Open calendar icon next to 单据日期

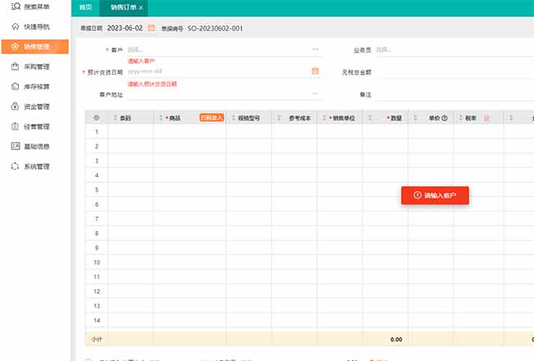click(x=151, y=28)
